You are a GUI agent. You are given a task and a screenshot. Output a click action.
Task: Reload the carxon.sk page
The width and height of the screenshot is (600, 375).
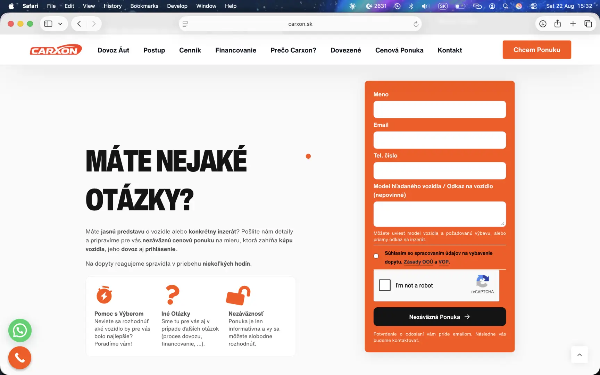click(x=416, y=24)
